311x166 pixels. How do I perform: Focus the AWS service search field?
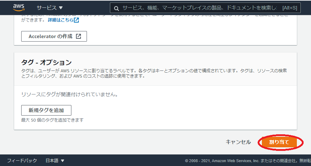tap(205, 8)
